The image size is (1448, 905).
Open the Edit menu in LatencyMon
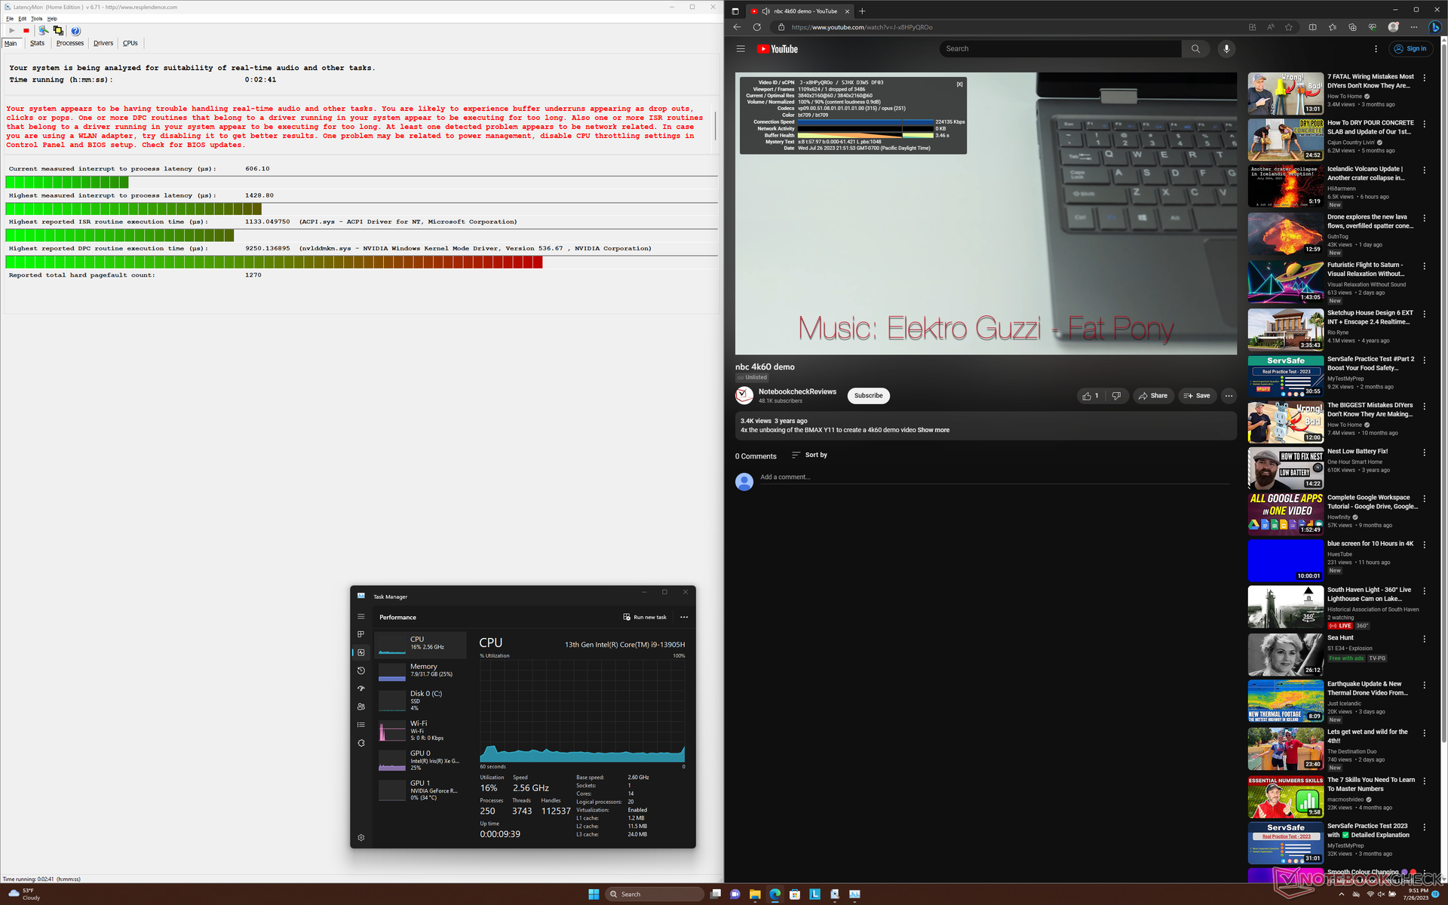coord(22,19)
